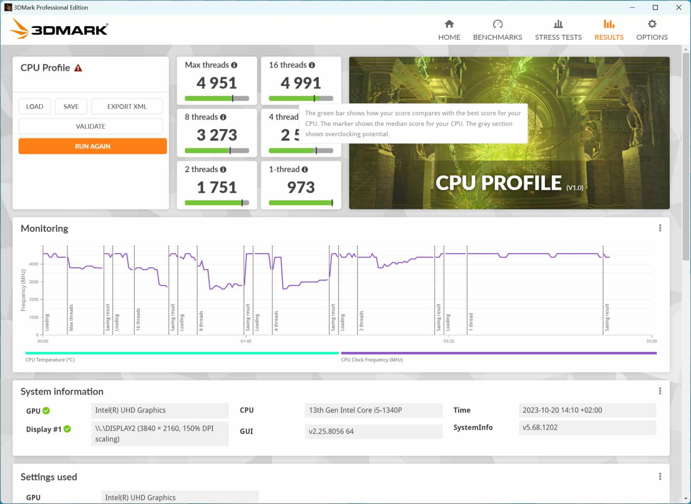Viewport: 691px width, 504px height.
Task: Open System information three-dot menu
Action: point(660,391)
